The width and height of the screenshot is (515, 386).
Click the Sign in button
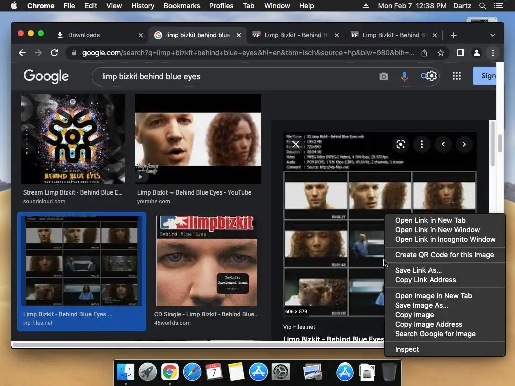coord(484,76)
